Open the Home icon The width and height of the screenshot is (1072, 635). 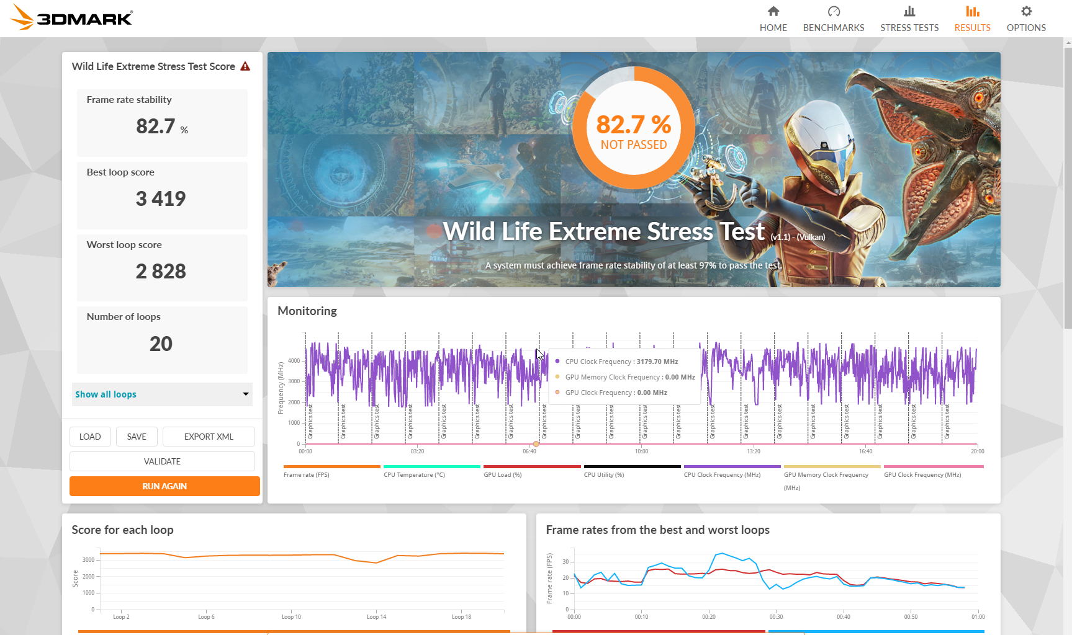click(773, 11)
